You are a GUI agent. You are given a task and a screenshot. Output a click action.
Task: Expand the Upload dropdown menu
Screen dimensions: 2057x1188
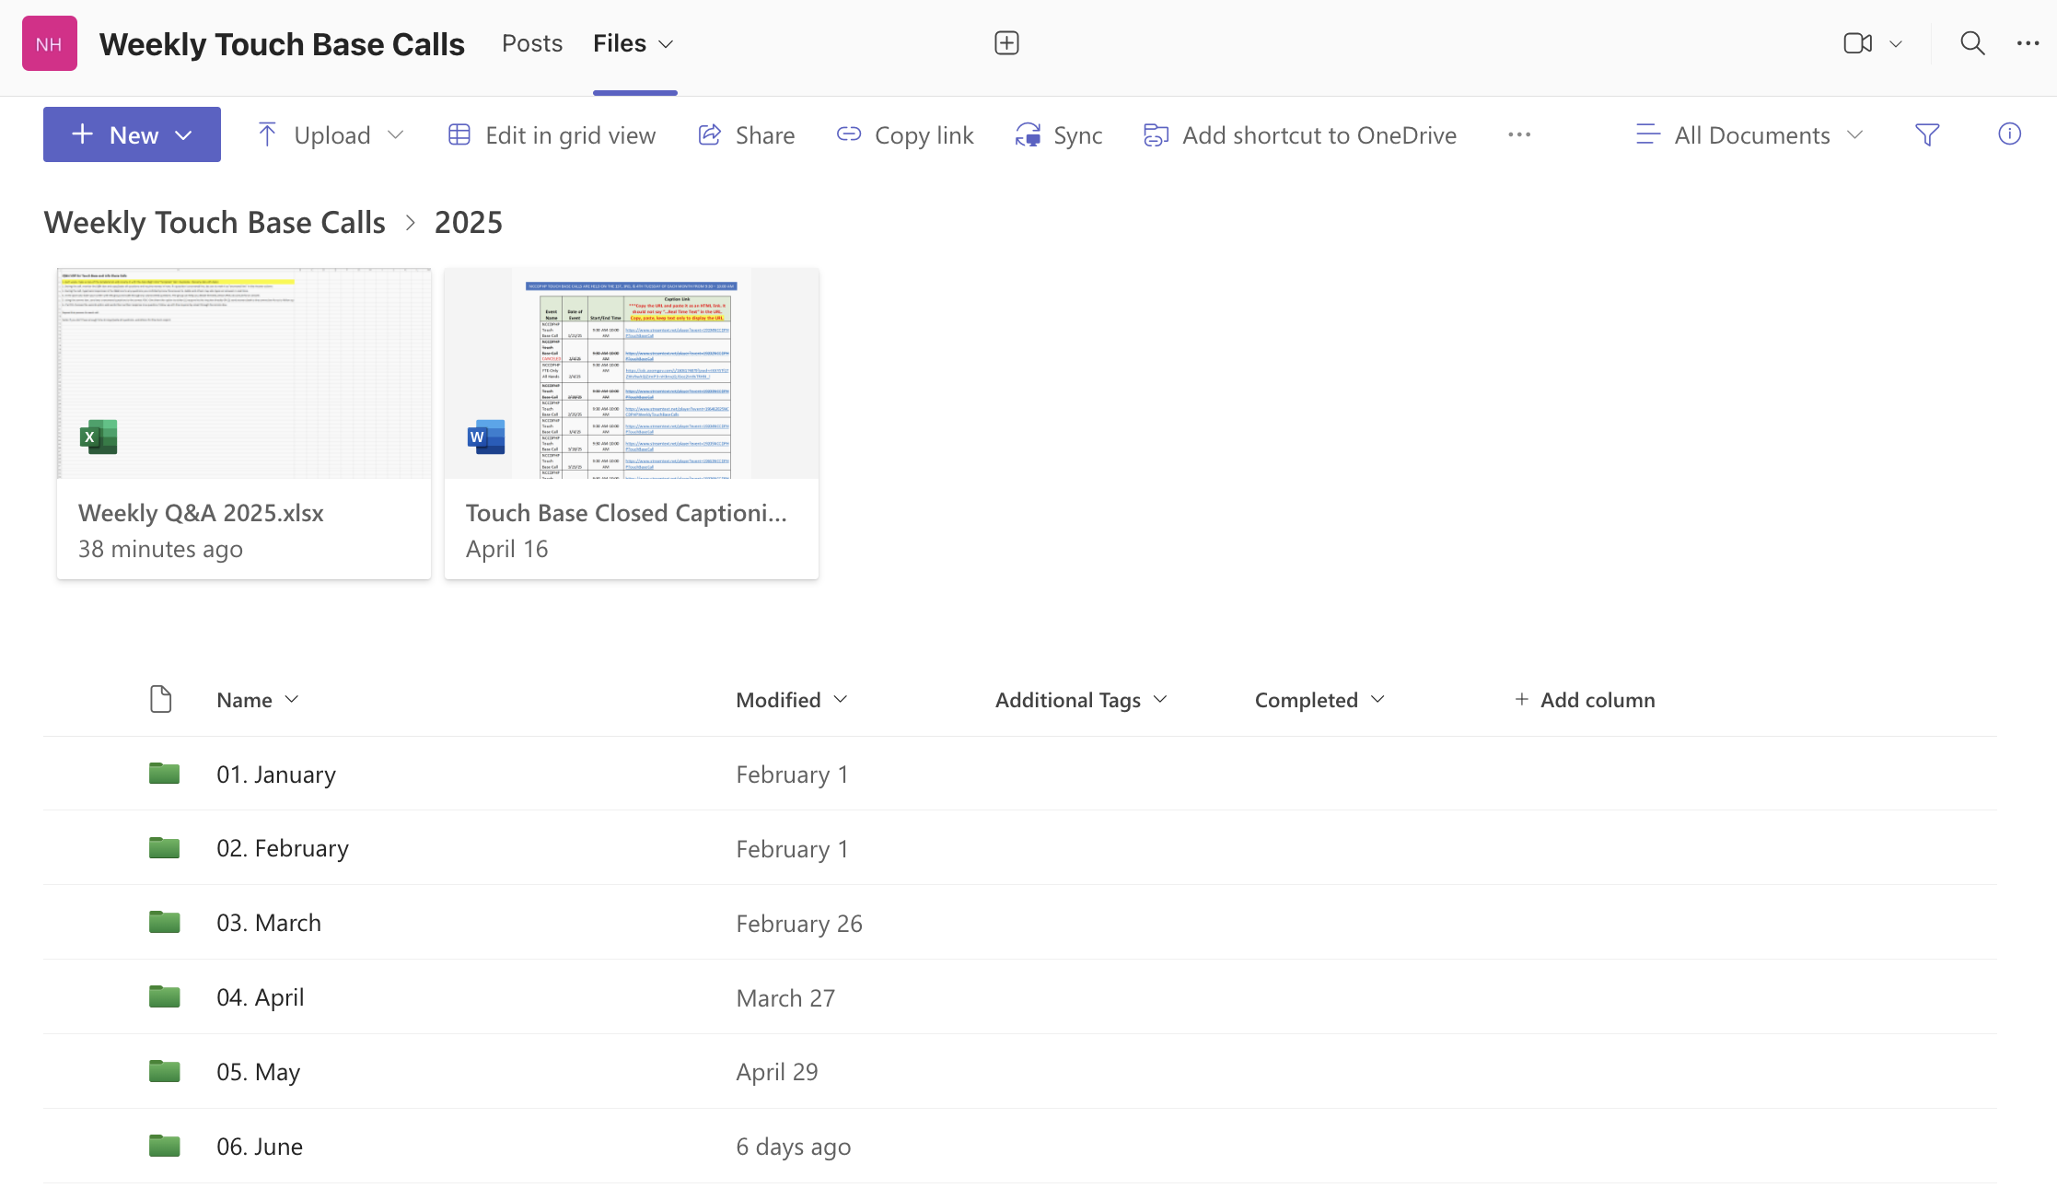396,135
